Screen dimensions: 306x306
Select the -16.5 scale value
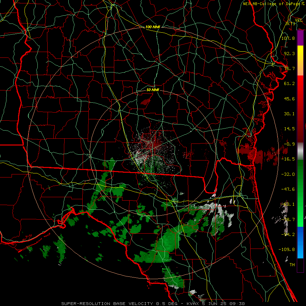click(288, 159)
